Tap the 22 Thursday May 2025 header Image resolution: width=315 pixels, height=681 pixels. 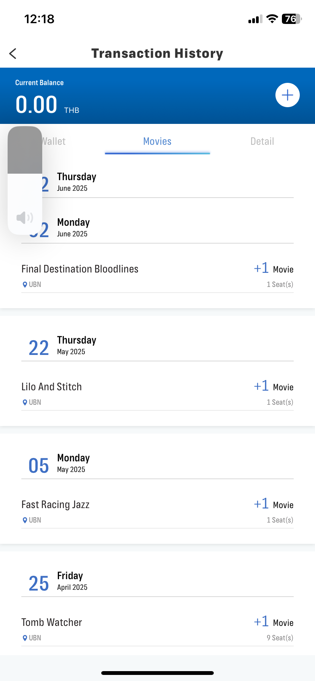coord(157,346)
